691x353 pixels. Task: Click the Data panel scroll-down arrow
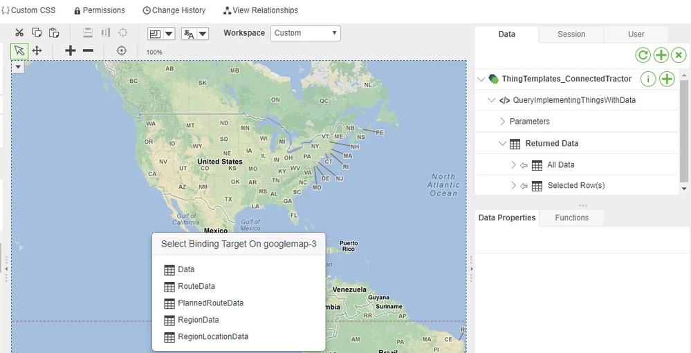point(684,189)
